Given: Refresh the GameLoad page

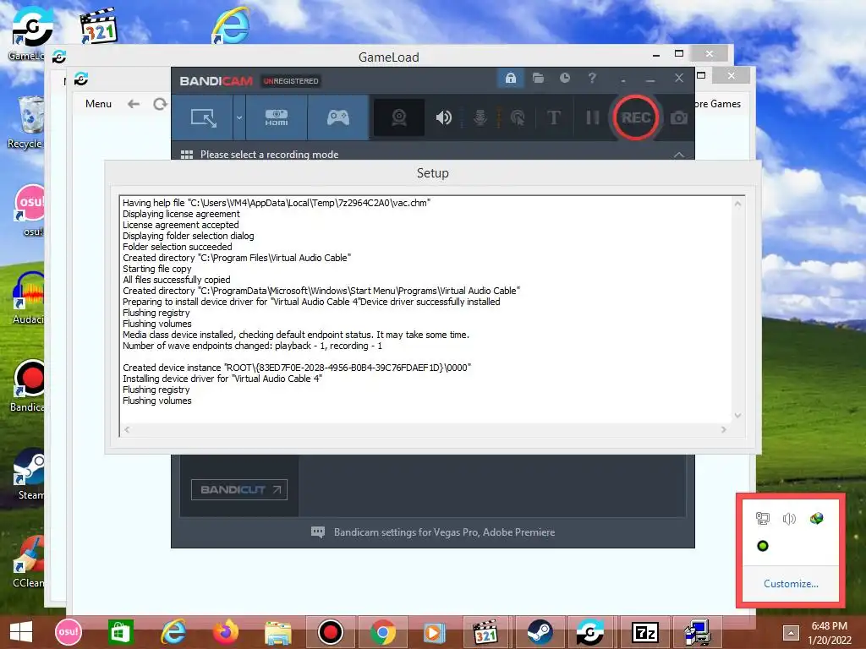Looking at the screenshot, I should pyautogui.click(x=160, y=104).
